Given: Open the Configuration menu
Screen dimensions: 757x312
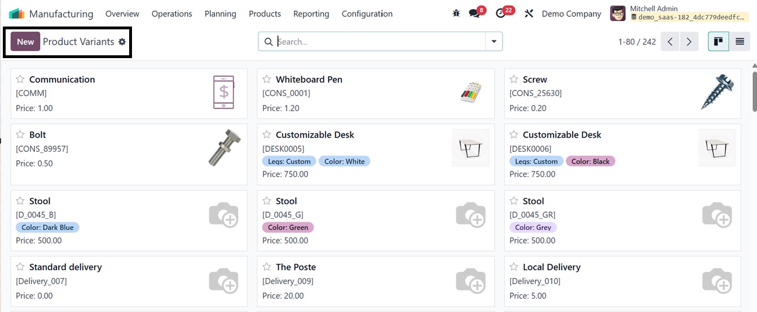Looking at the screenshot, I should click(x=367, y=14).
